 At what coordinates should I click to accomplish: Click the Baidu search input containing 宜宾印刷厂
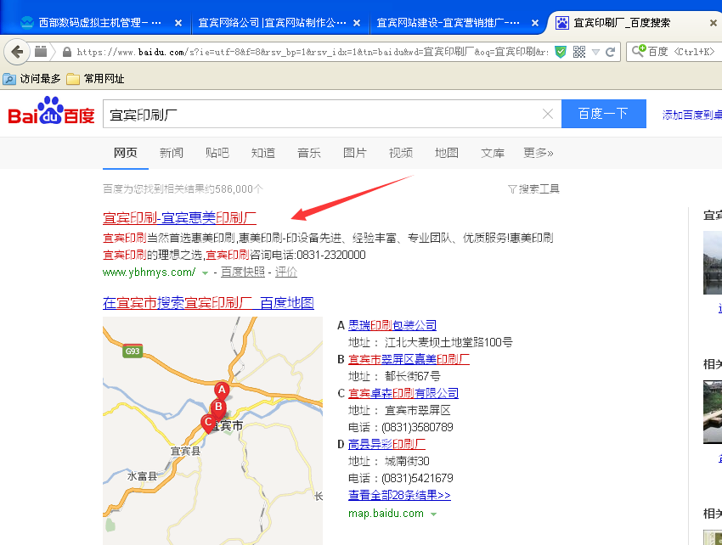click(x=322, y=114)
